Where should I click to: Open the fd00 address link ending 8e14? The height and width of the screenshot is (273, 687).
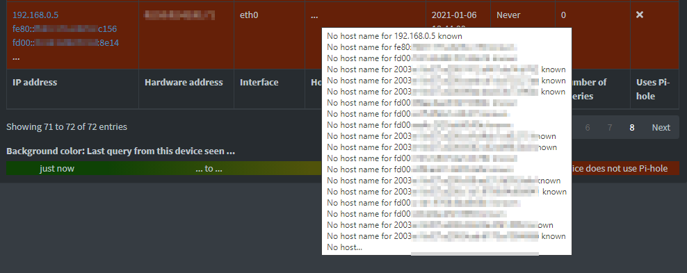(x=66, y=43)
